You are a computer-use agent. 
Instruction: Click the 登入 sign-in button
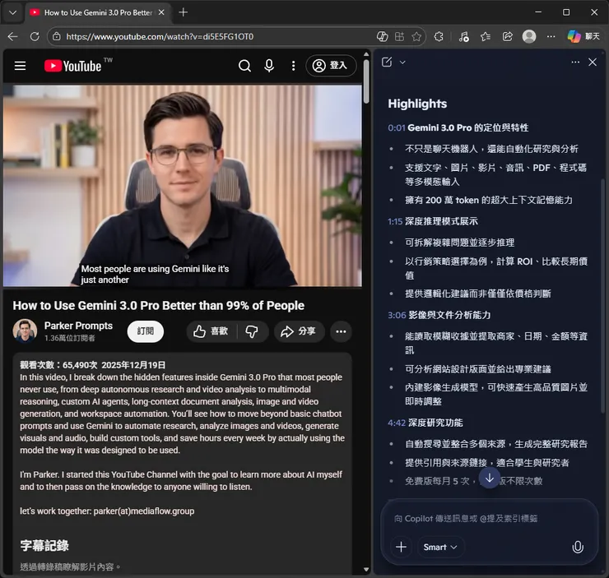point(331,66)
